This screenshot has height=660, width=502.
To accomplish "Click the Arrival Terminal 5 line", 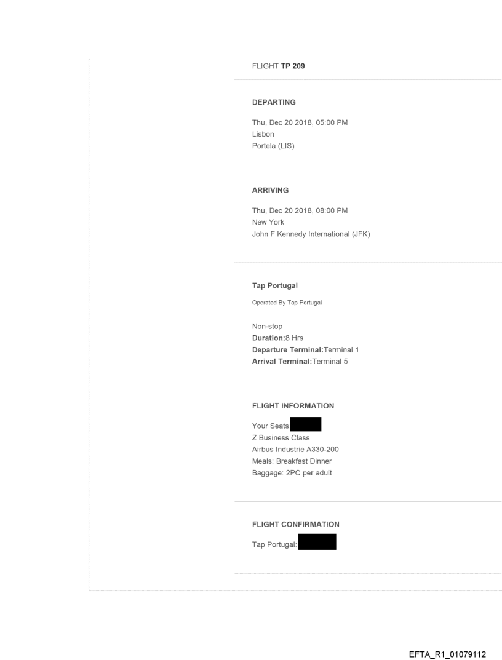I will pos(300,362).
